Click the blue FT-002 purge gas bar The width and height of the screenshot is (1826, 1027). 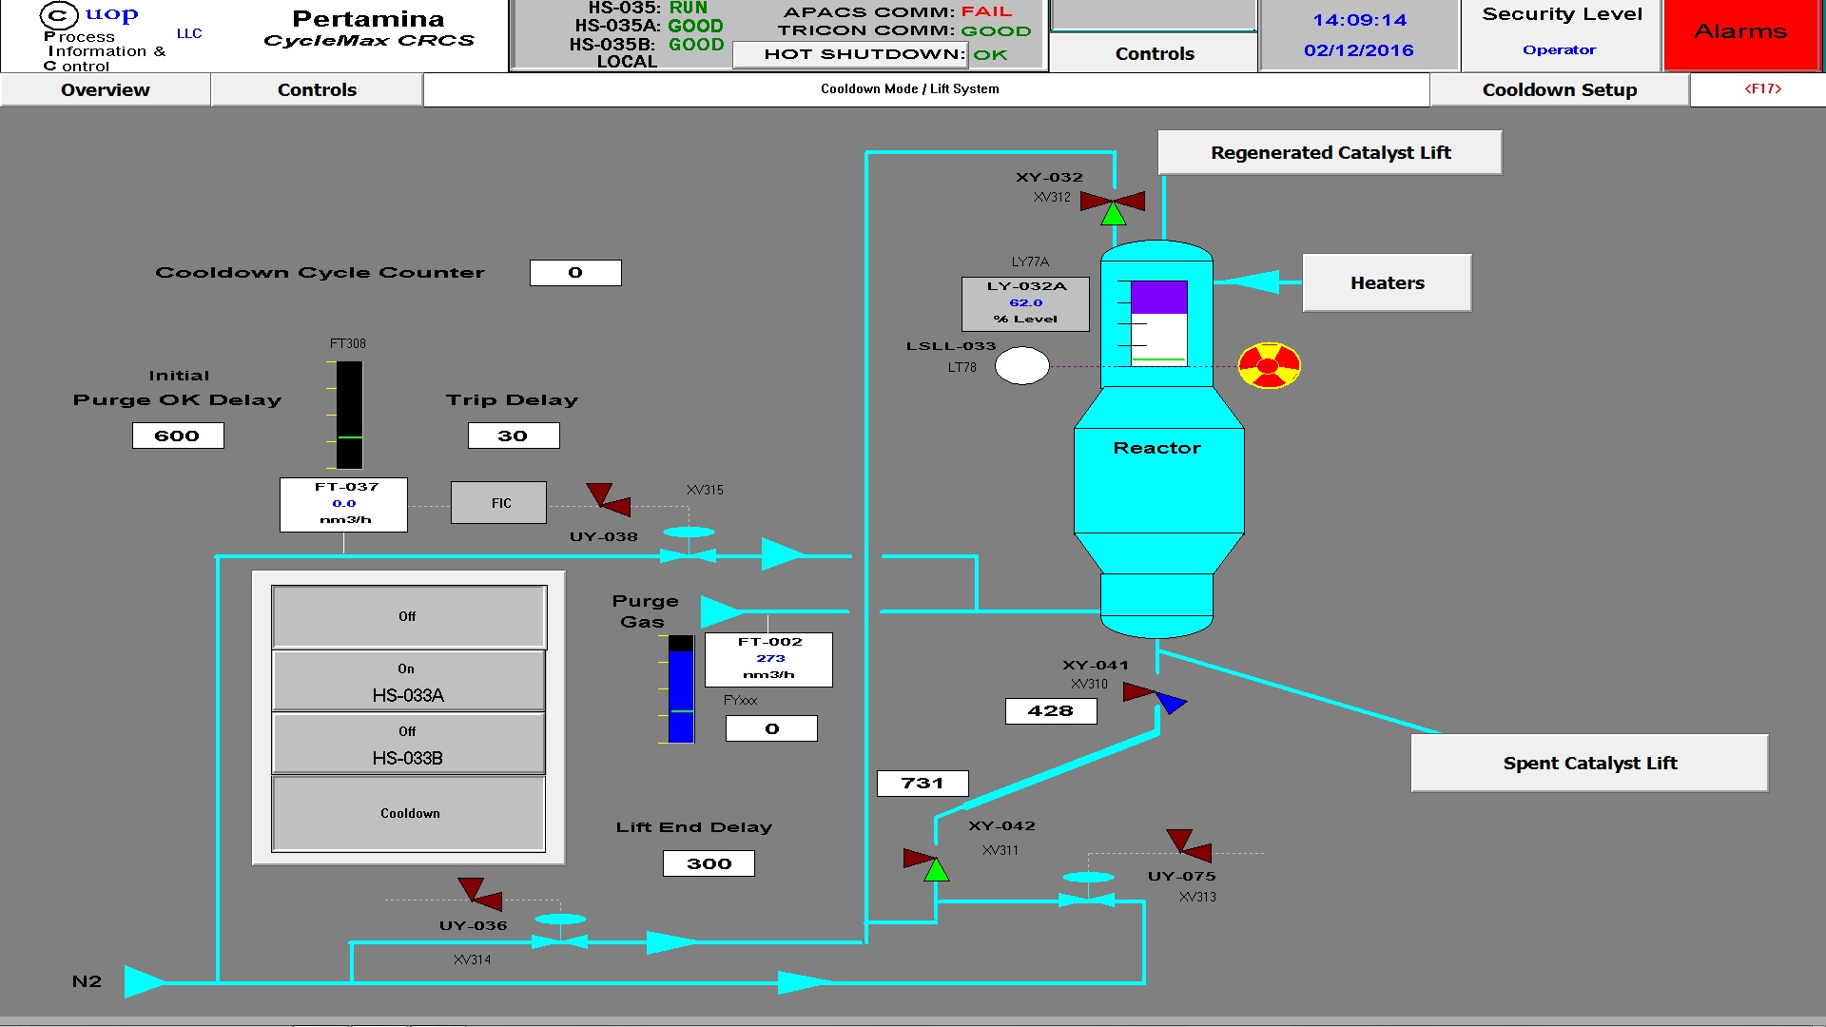pos(681,689)
